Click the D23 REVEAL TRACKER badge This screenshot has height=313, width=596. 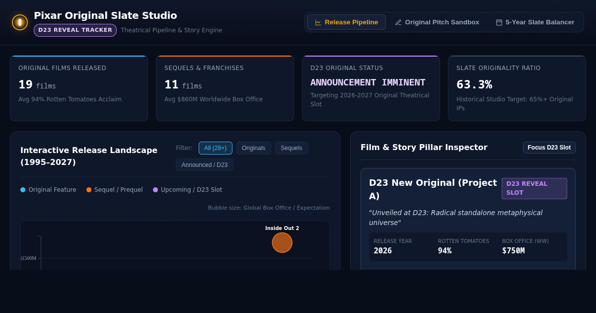75,30
